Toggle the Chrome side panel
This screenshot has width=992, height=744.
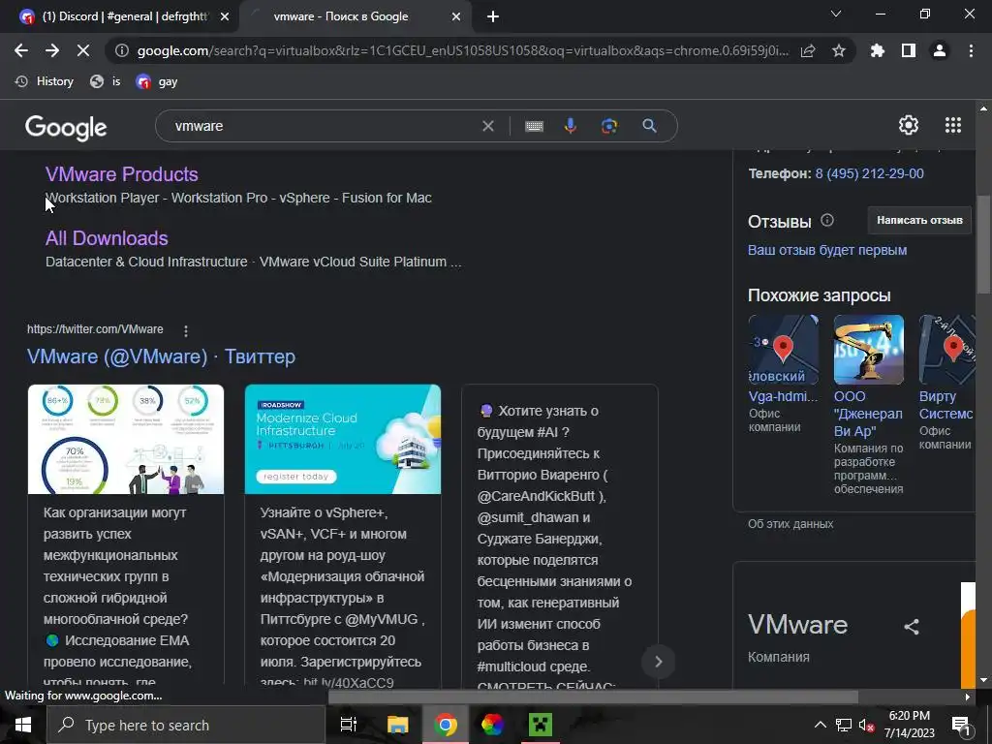pyautogui.click(x=909, y=50)
